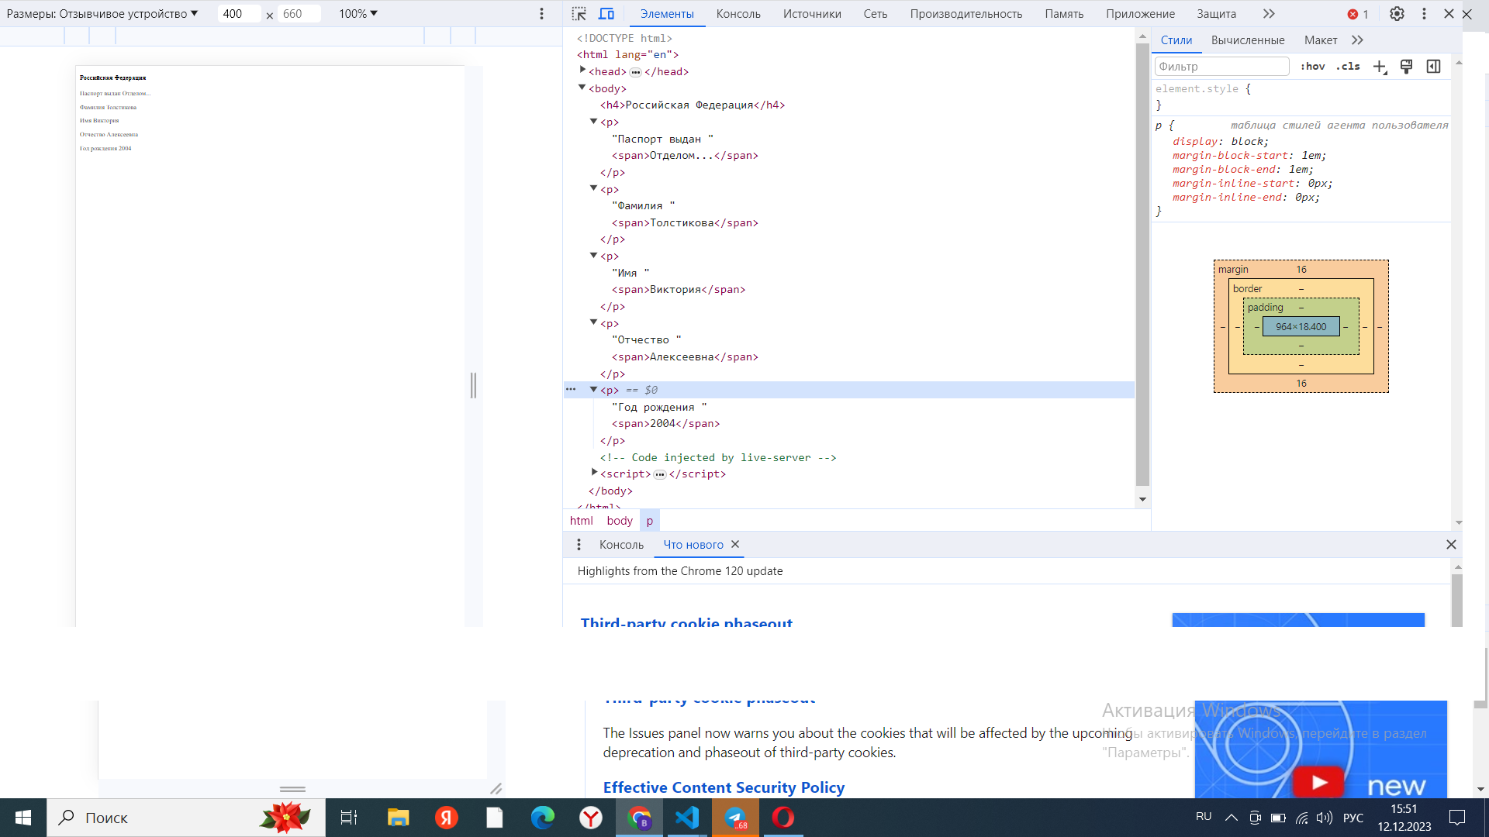1489x837 pixels.
Task: Close the bottom drawer panel
Action: click(1451, 545)
